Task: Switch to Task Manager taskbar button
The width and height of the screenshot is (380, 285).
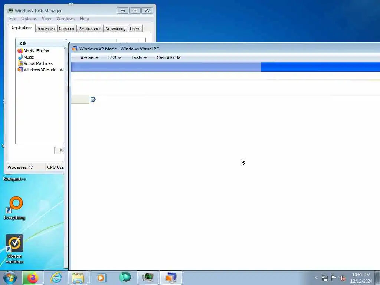Action: coord(148,278)
